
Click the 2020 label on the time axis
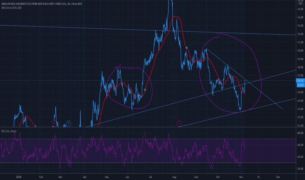[x=19, y=177]
